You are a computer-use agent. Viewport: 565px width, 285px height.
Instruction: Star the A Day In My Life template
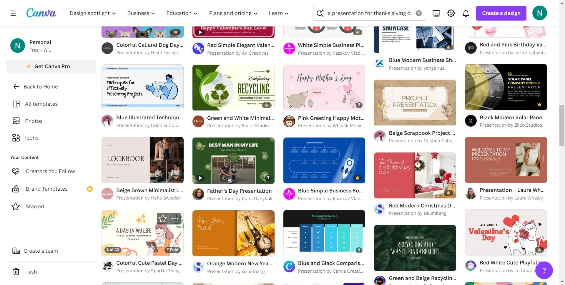pyautogui.click(x=162, y=219)
